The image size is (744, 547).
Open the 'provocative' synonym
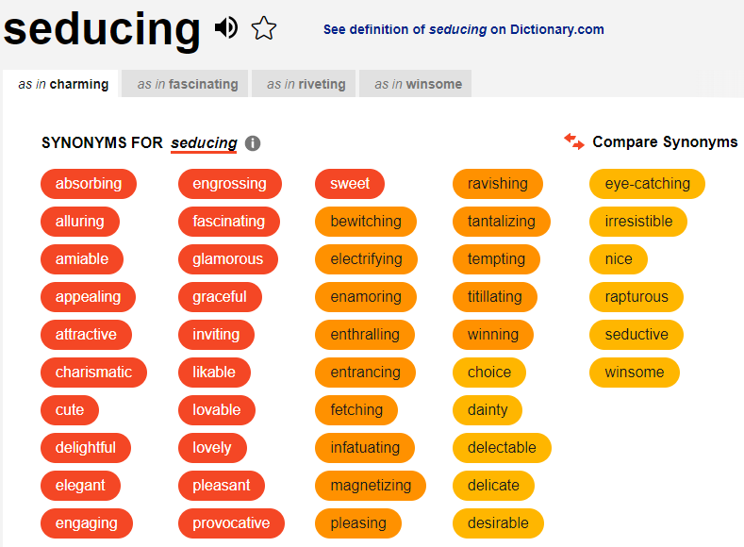tap(232, 522)
